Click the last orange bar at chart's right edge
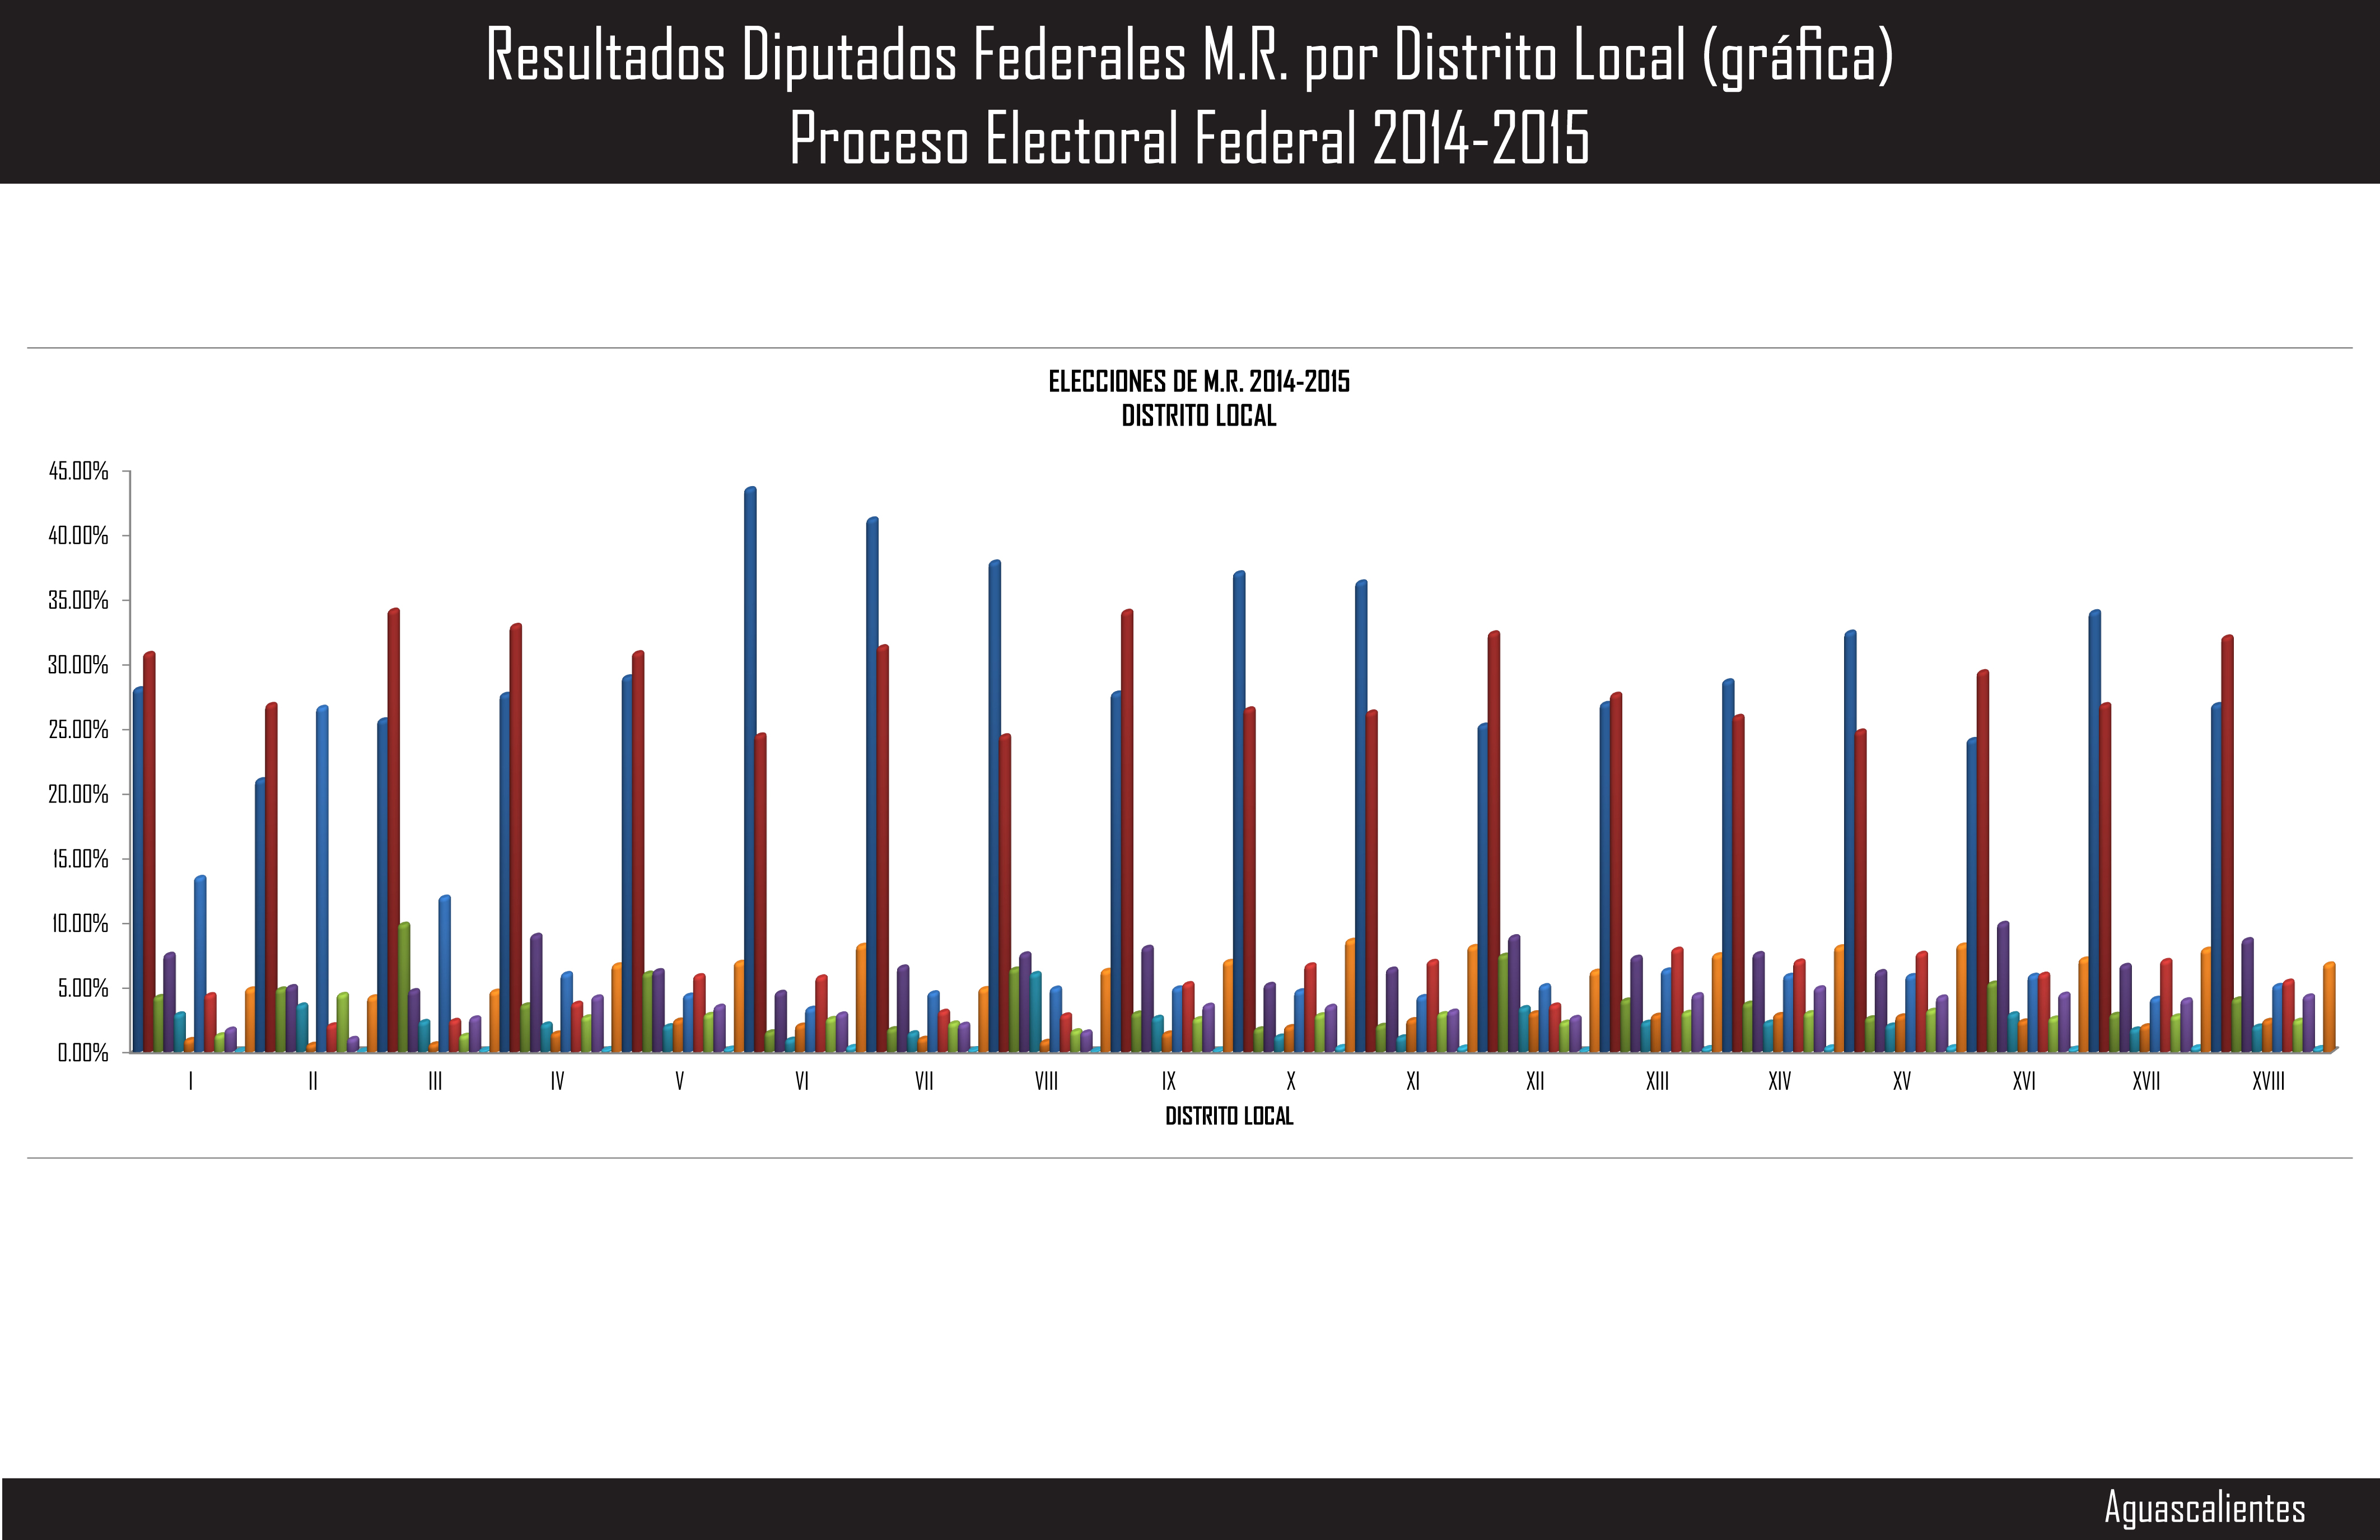 pyautogui.click(x=2329, y=1007)
